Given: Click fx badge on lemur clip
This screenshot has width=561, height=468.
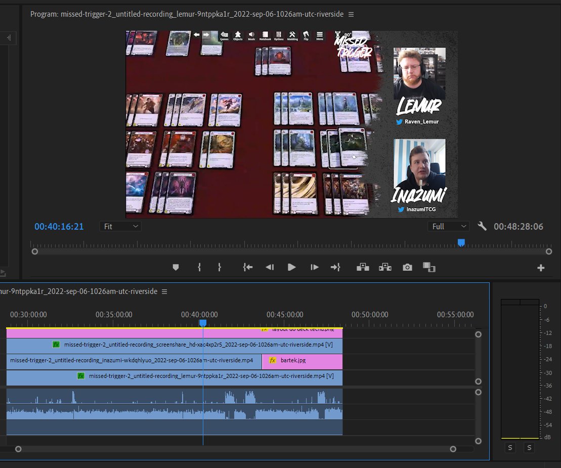Looking at the screenshot, I should [x=81, y=376].
